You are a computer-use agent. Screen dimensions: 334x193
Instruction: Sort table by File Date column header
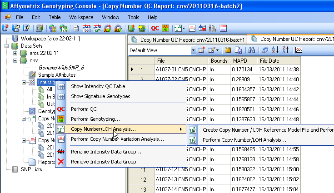pos(279,61)
